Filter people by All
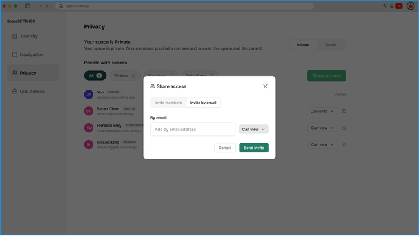Screen dimensions: 419x236 click(x=95, y=75)
